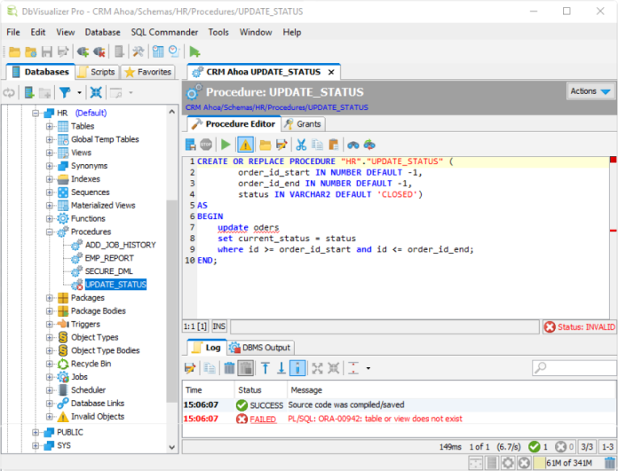Open the SQL Commander menu
Viewport: 618px width, 471px height.
tap(165, 32)
